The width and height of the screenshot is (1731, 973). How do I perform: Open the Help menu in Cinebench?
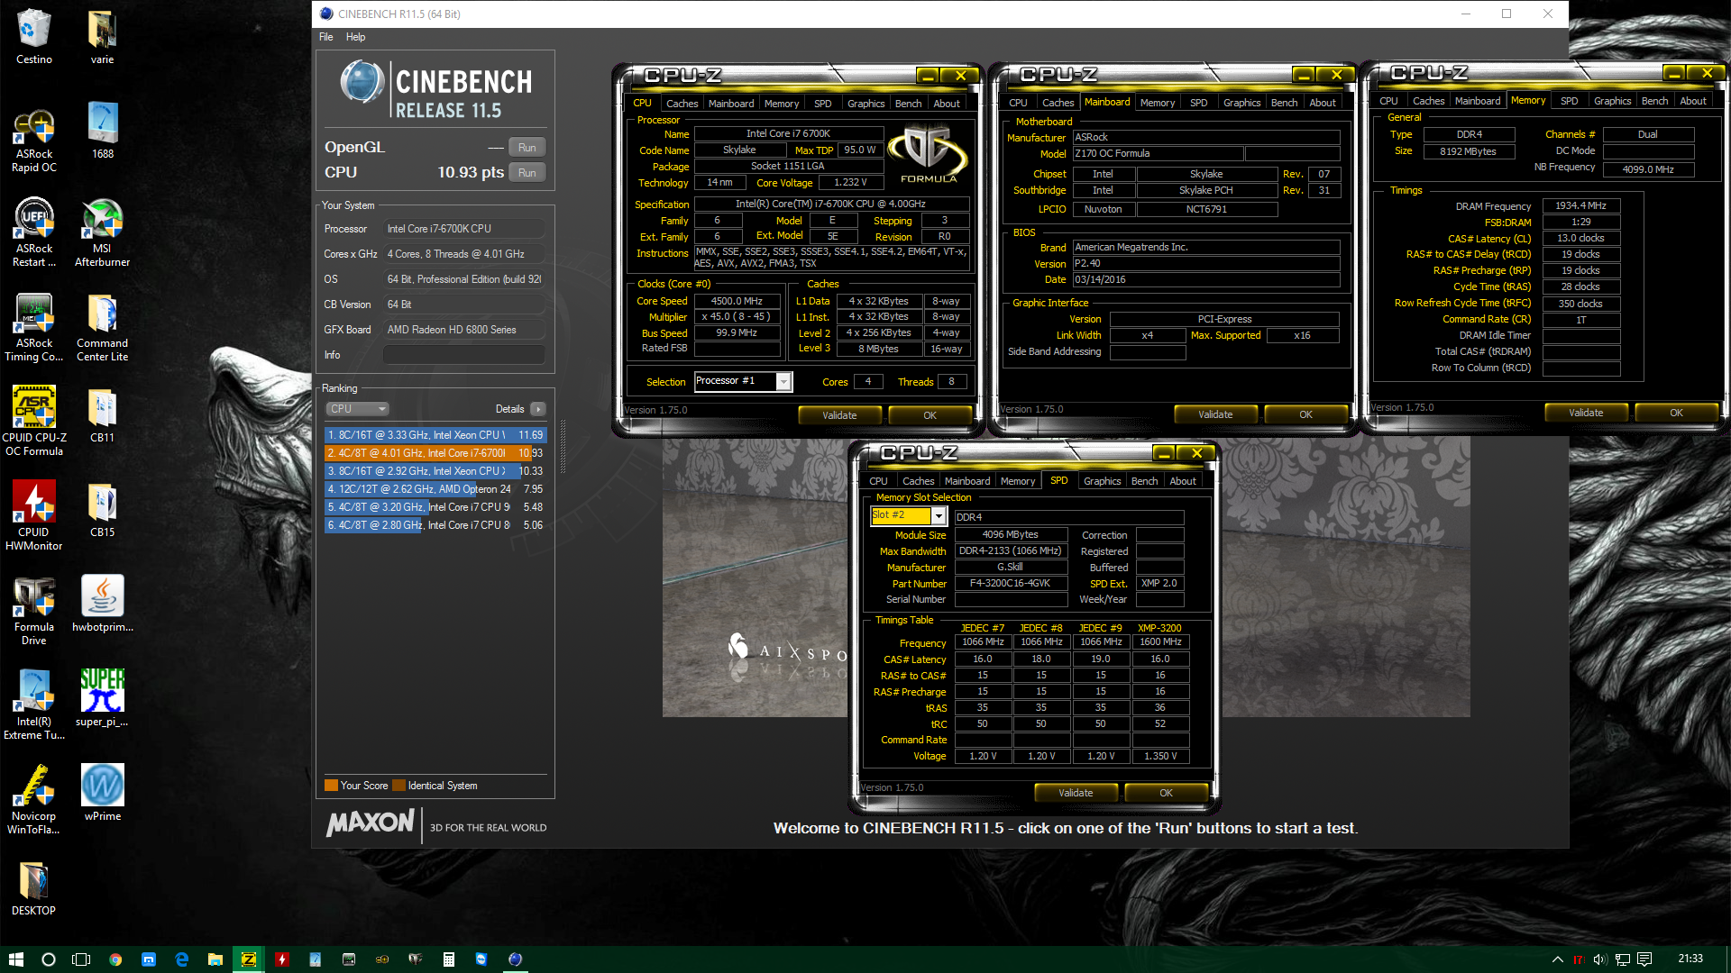355,37
